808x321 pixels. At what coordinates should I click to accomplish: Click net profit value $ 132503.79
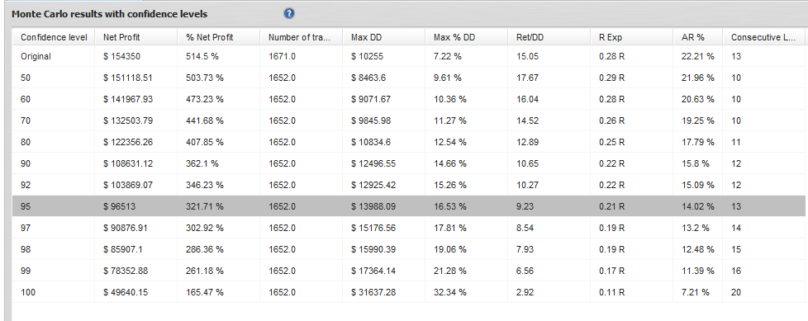tap(128, 120)
